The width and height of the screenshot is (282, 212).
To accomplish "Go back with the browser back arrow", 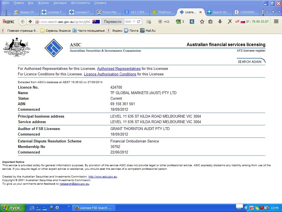I will tap(23, 22).
